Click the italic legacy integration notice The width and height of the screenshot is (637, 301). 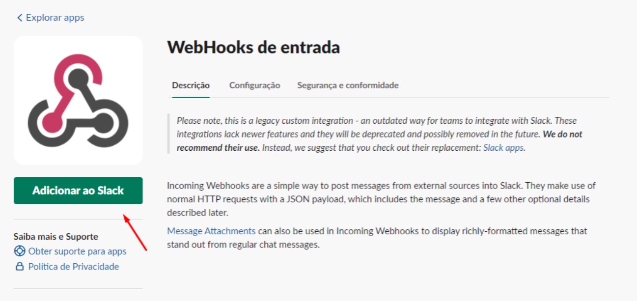point(344,121)
